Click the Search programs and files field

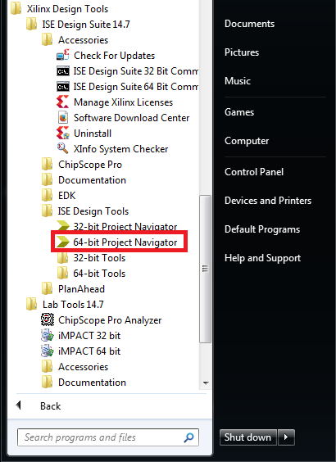click(108, 437)
